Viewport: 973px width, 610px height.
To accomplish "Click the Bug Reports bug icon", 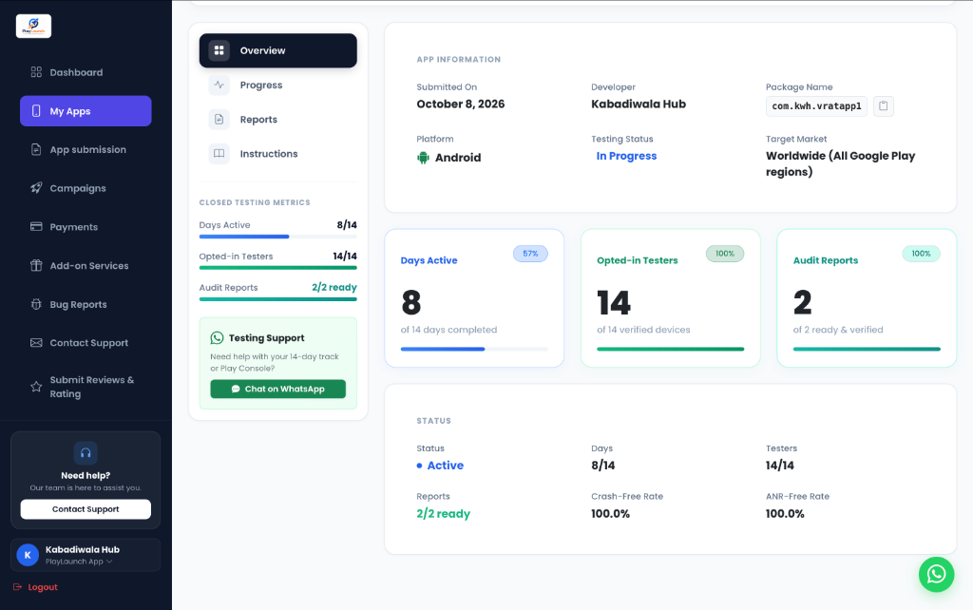I will [x=36, y=304].
